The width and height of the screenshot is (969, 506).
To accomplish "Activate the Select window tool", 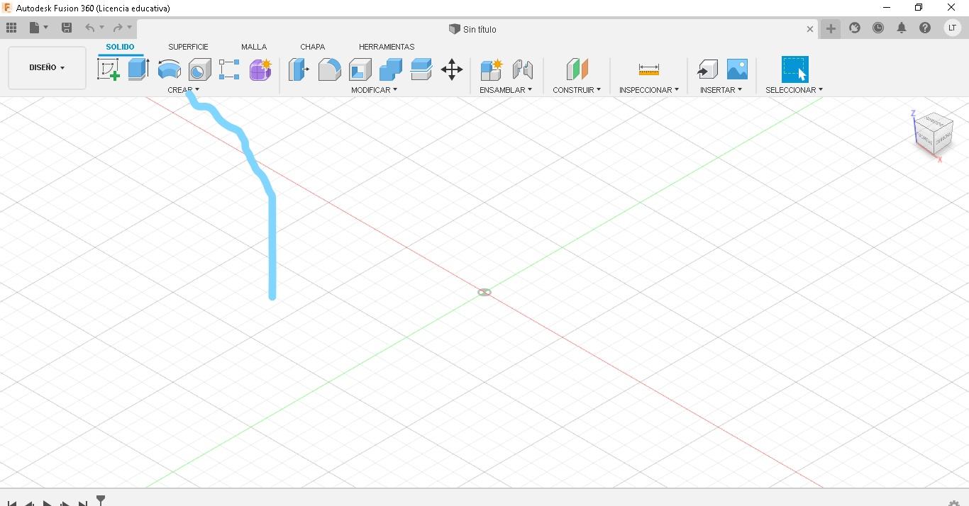I will click(x=794, y=69).
